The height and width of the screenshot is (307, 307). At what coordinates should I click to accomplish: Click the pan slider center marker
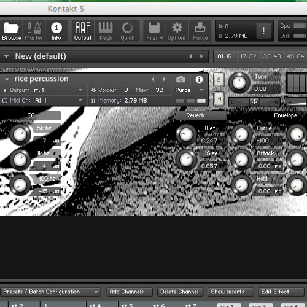(254, 102)
